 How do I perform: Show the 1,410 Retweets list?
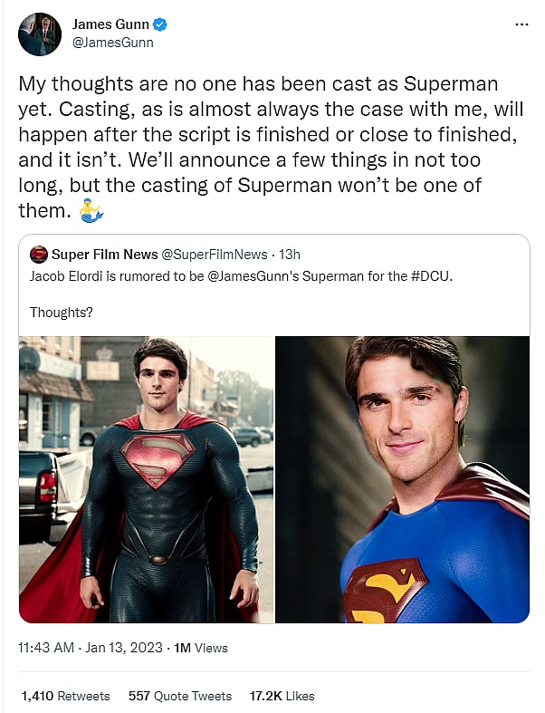pos(65,696)
